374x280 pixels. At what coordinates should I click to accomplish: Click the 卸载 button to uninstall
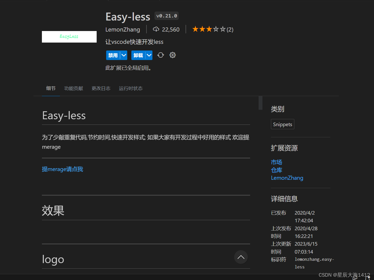coord(138,55)
